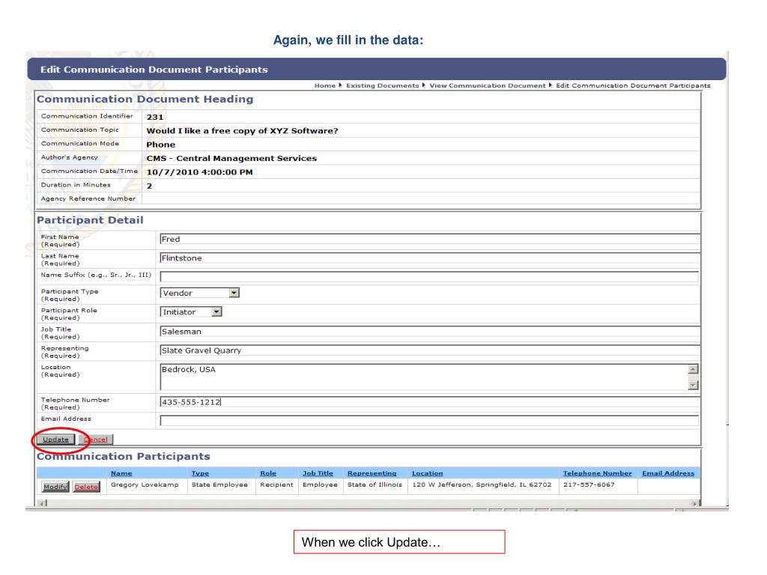Image resolution: width=767 pixels, height=575 pixels.
Task: Sort participants by Type column
Action: 200,473
